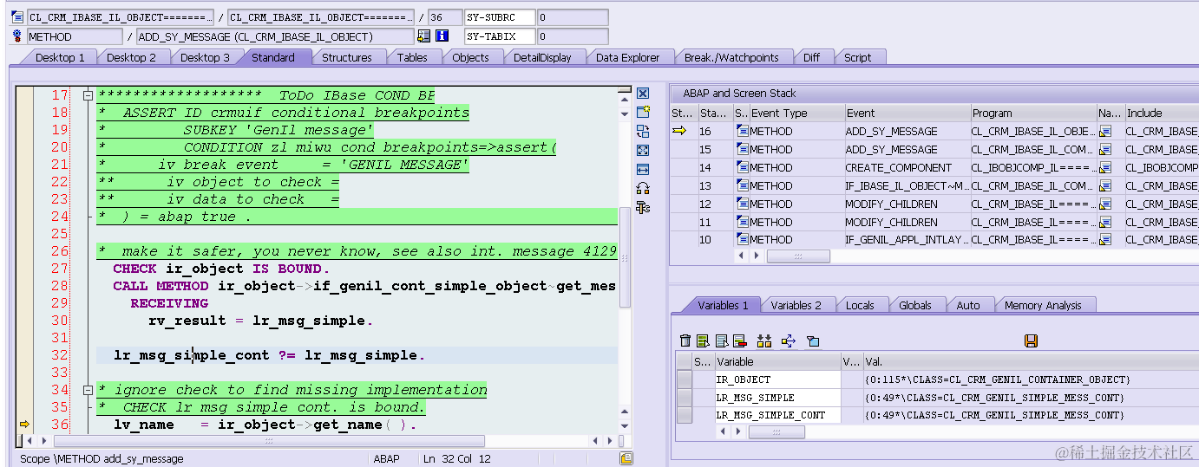Viewport: 1199px width, 467px height.
Task: Select the row header of LR_MSG_SIMPLE variable
Action: [x=685, y=398]
